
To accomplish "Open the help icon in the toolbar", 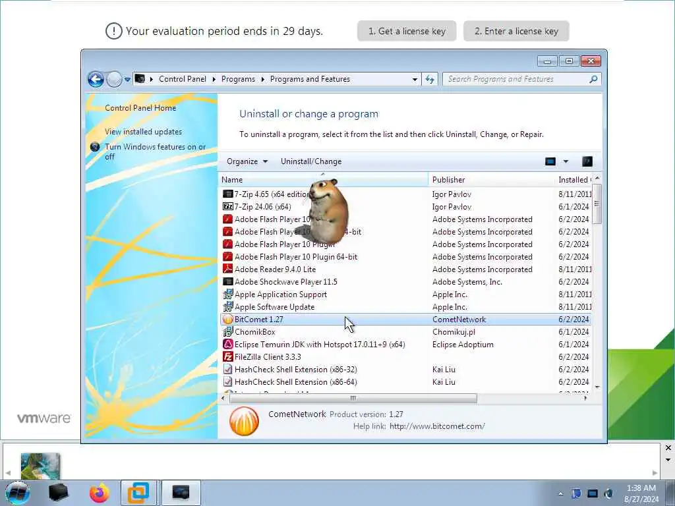I will click(587, 161).
